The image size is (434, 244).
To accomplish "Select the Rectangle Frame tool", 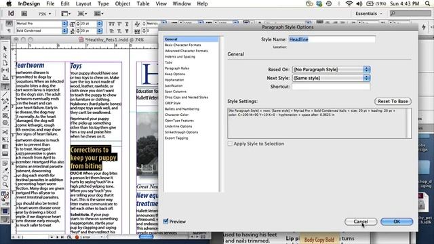I will (x=5, y=116).
